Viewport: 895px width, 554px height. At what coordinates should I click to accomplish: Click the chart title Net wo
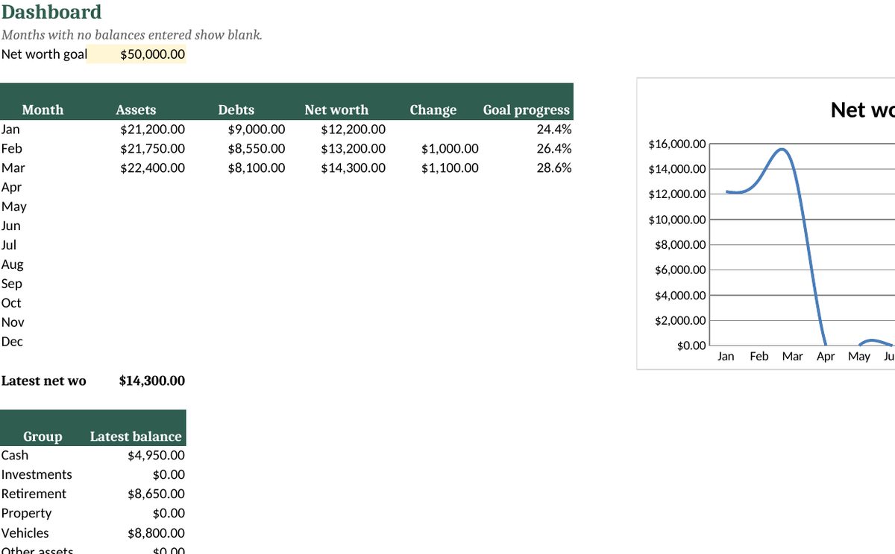tap(862, 110)
